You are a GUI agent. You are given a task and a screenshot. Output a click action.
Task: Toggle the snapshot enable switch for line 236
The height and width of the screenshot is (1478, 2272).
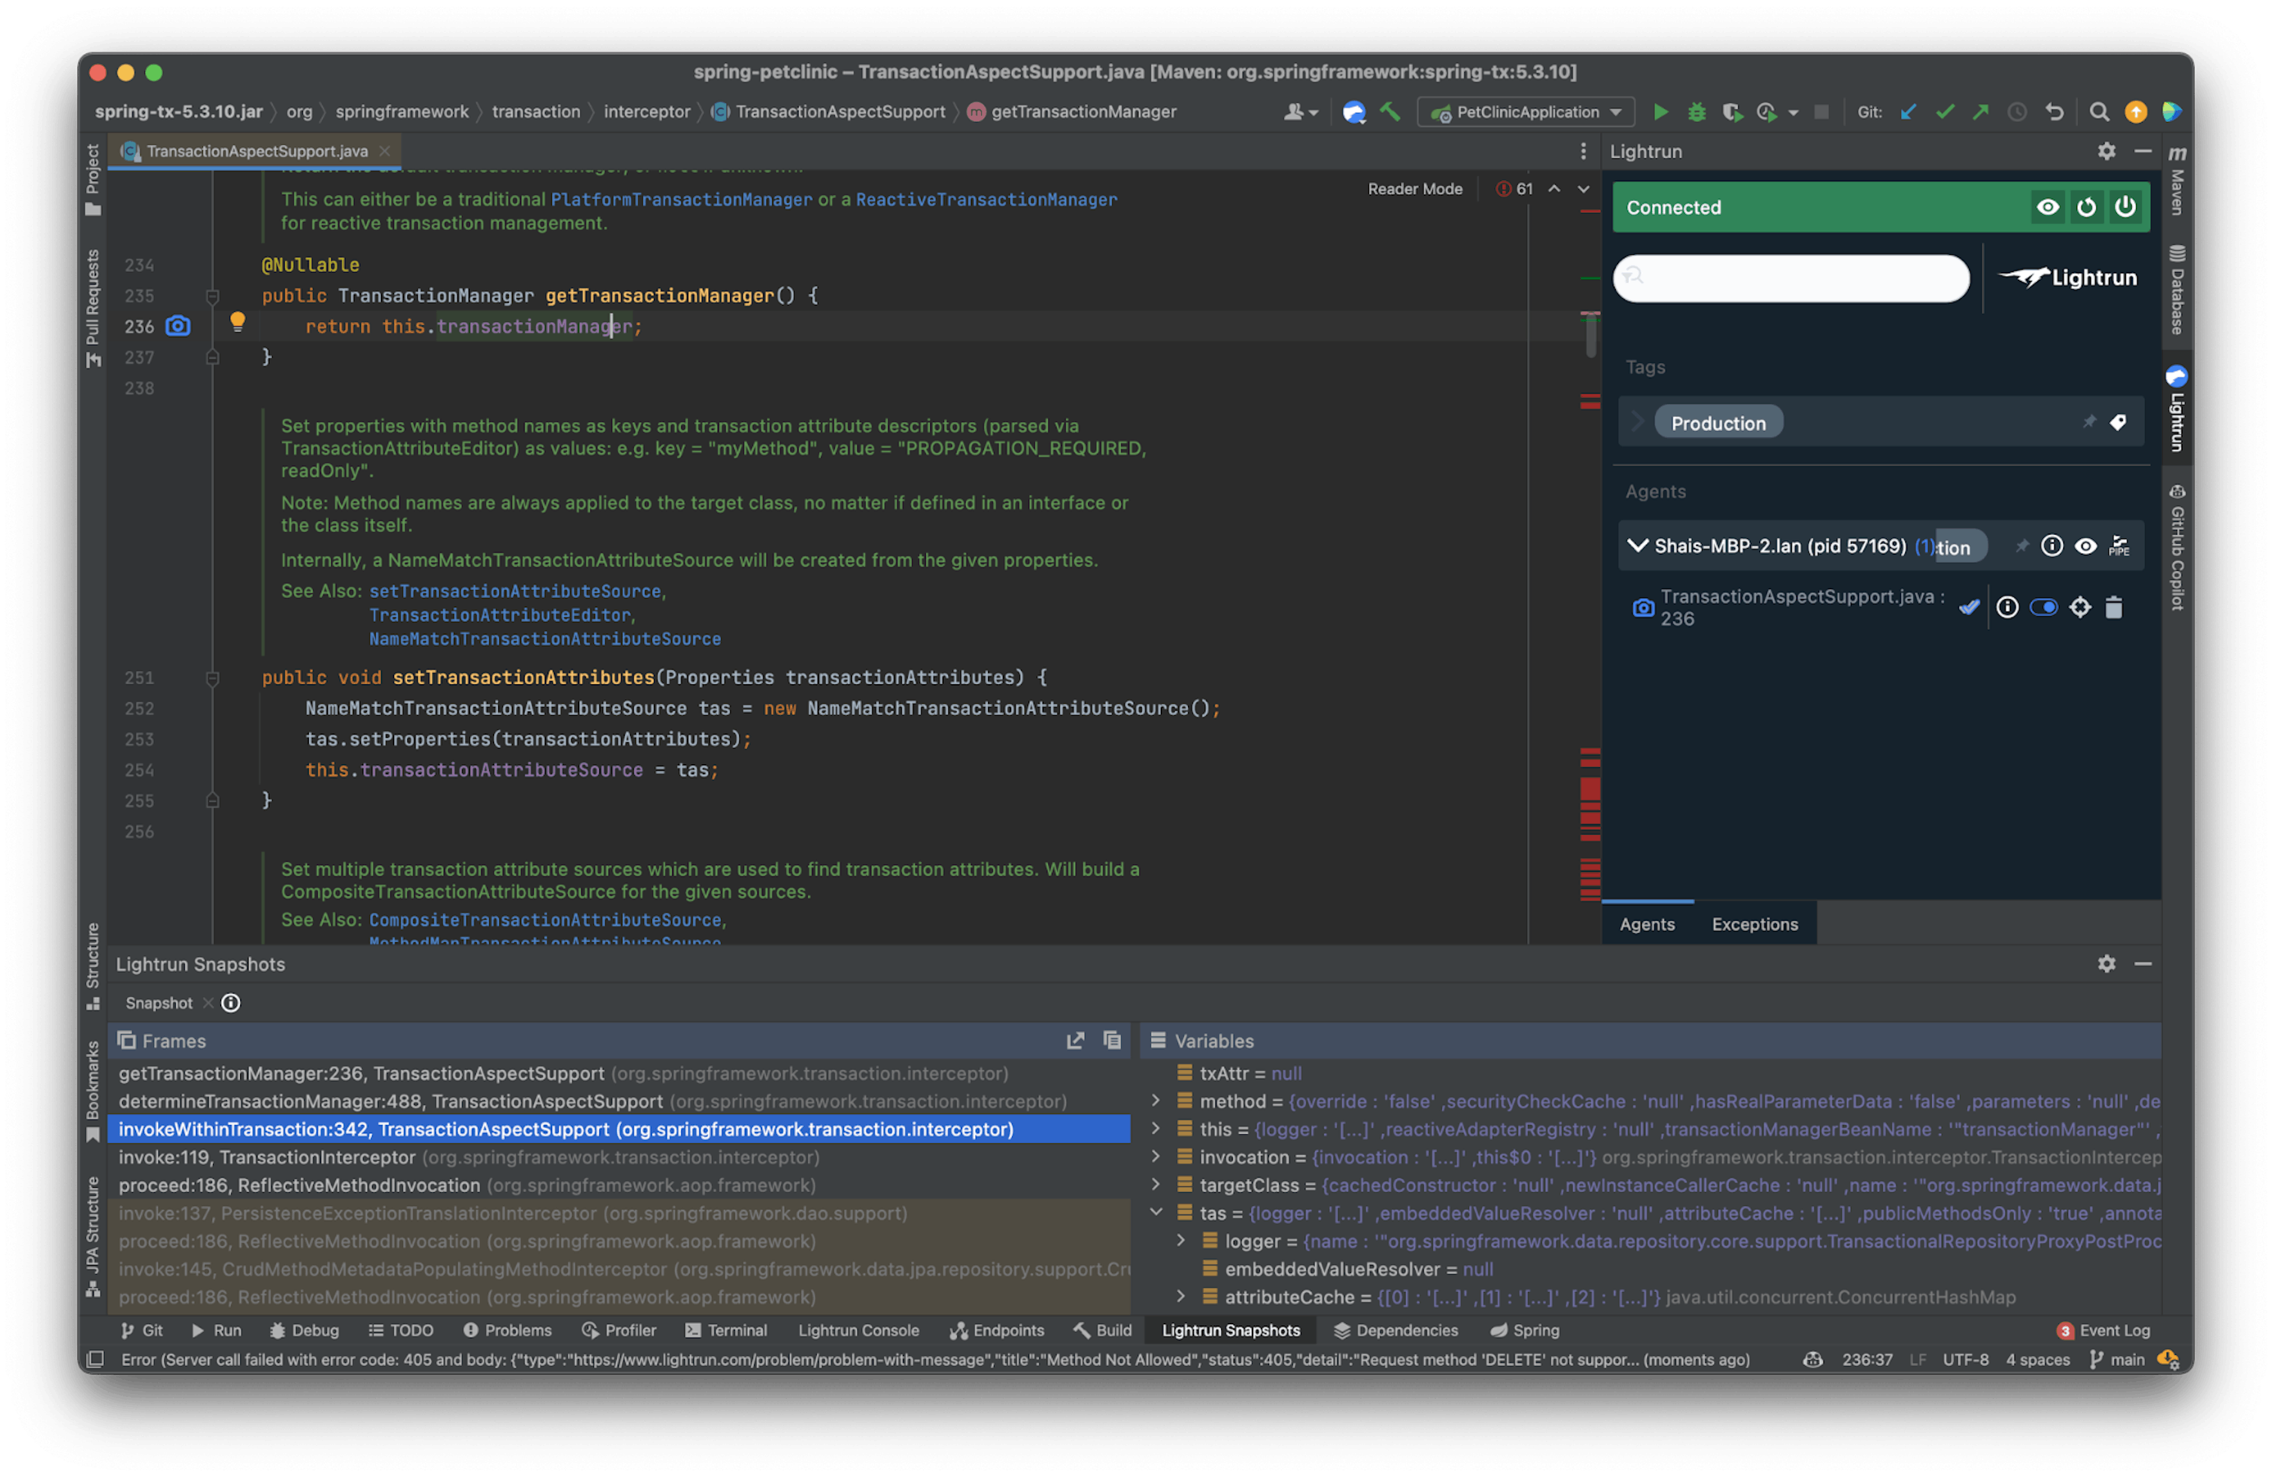click(x=2043, y=608)
